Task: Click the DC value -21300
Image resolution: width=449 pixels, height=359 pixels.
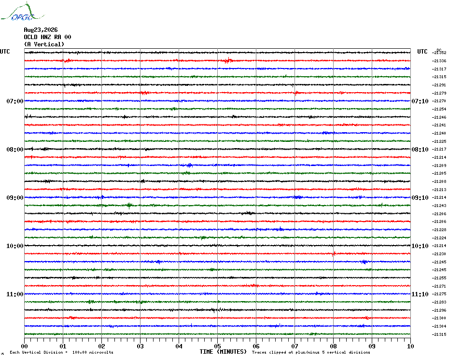Action: pos(439,318)
